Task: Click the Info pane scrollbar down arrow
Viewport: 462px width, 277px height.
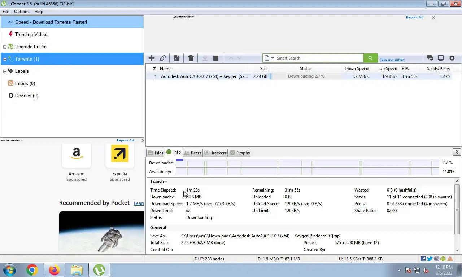Action: tap(457, 250)
